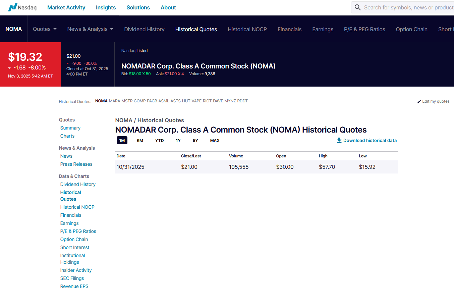The width and height of the screenshot is (454, 299).
Task: Open Press Releases in the sidebar
Action: click(x=76, y=164)
